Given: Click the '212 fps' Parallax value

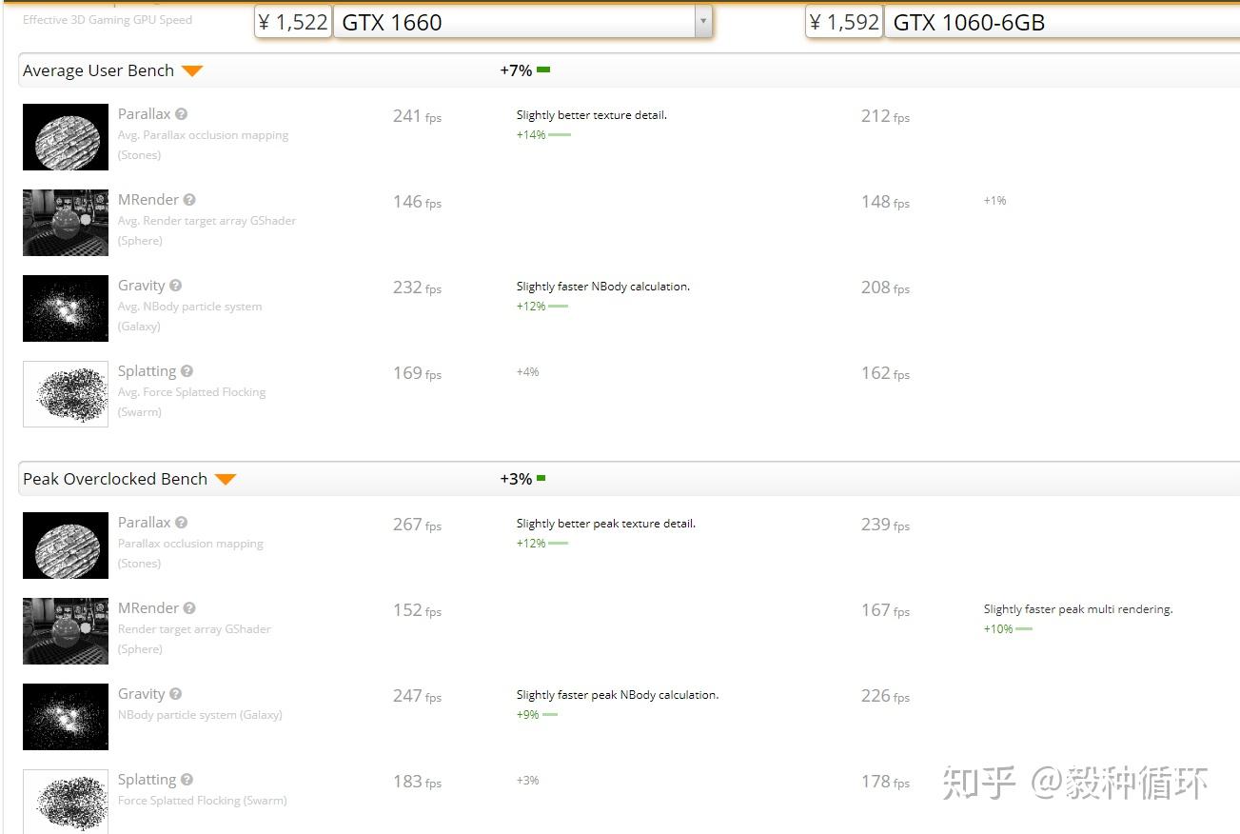Looking at the screenshot, I should [885, 116].
